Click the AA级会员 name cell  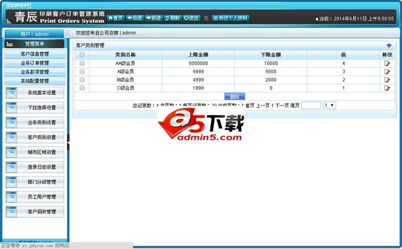[126, 63]
